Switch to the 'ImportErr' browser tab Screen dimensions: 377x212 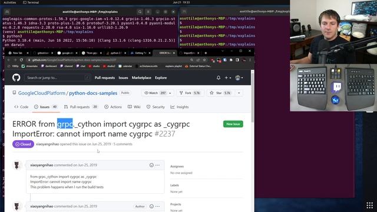[189, 53]
